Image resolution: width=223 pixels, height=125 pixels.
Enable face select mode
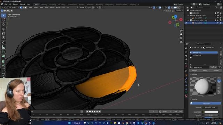point(26,8)
